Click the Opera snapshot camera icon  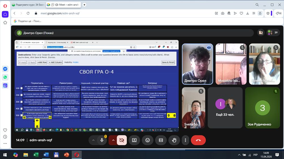(223, 13)
